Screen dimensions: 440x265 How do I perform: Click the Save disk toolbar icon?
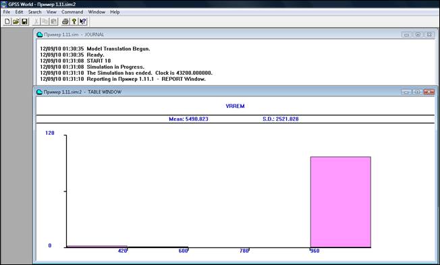(25, 22)
